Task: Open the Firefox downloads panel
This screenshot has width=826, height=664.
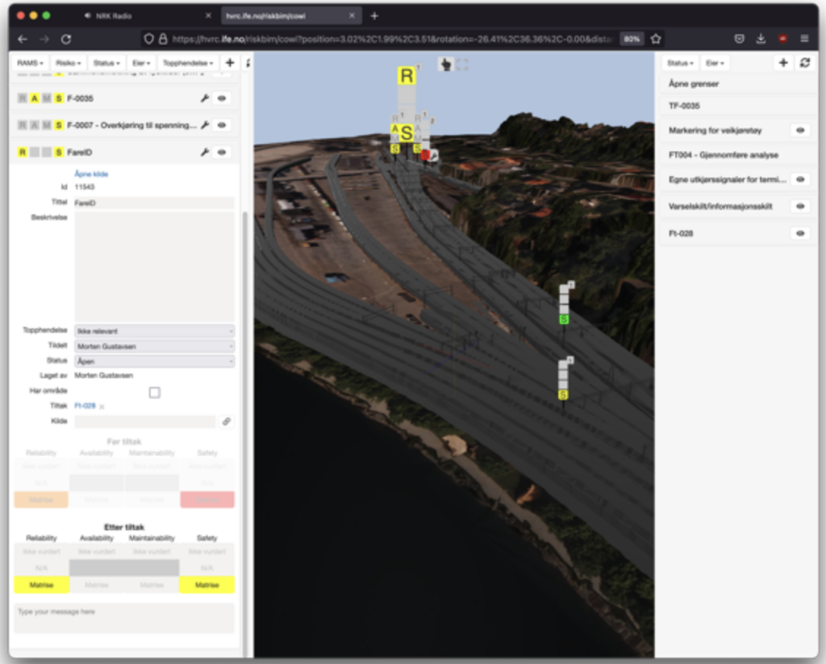Action: click(761, 39)
